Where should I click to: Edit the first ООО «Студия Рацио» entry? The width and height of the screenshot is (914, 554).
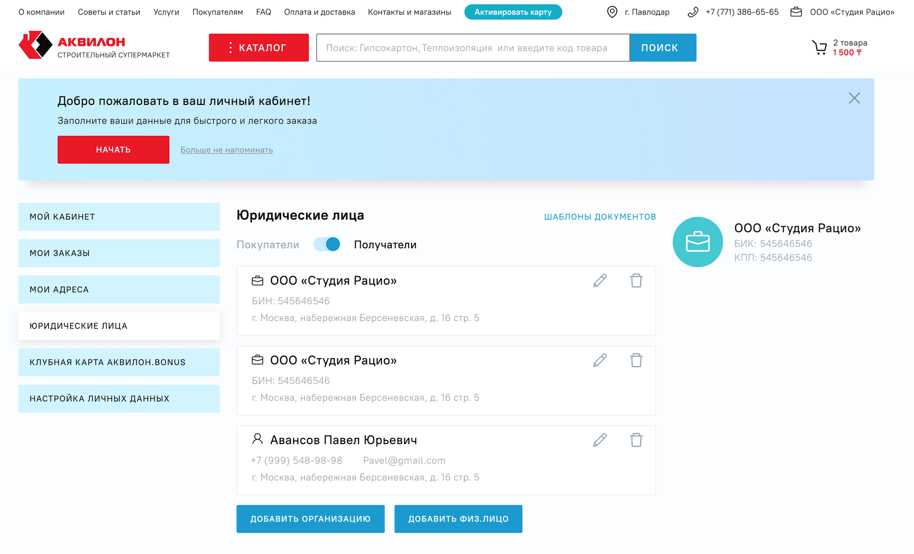[x=600, y=281]
